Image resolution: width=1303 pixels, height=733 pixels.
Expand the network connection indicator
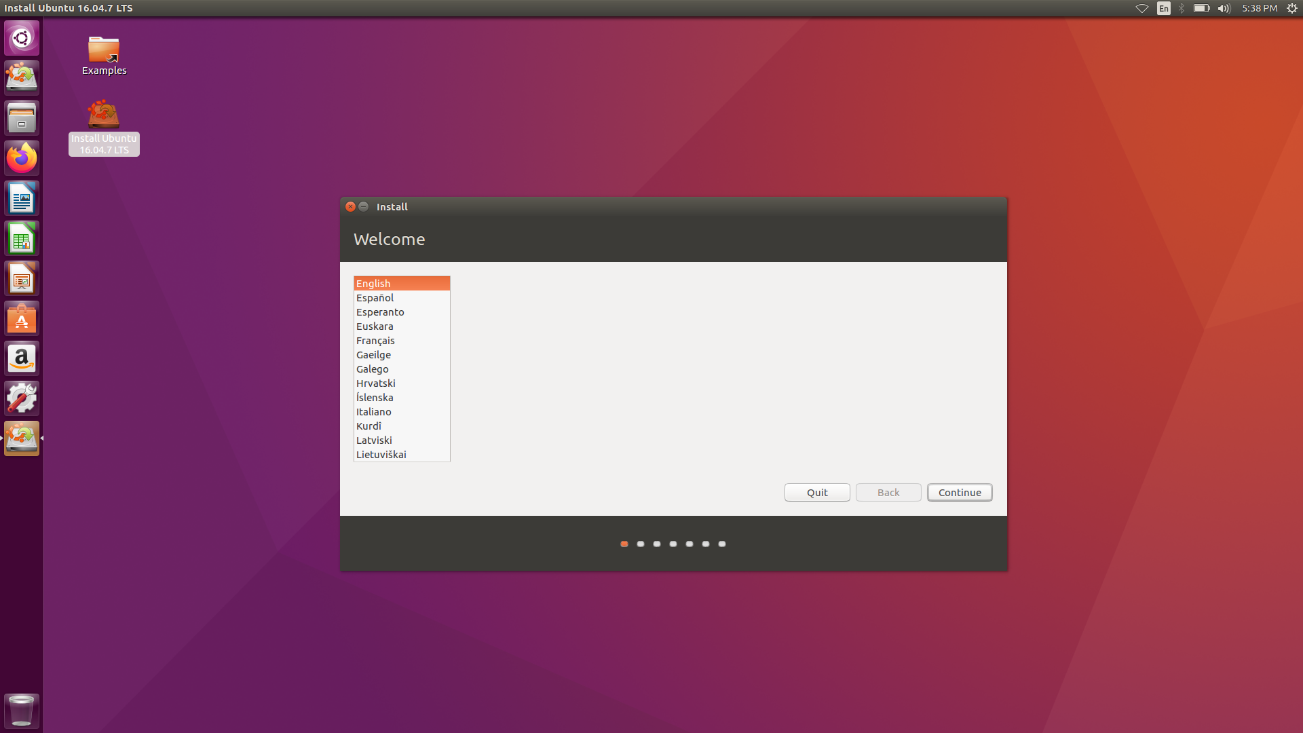click(1141, 8)
